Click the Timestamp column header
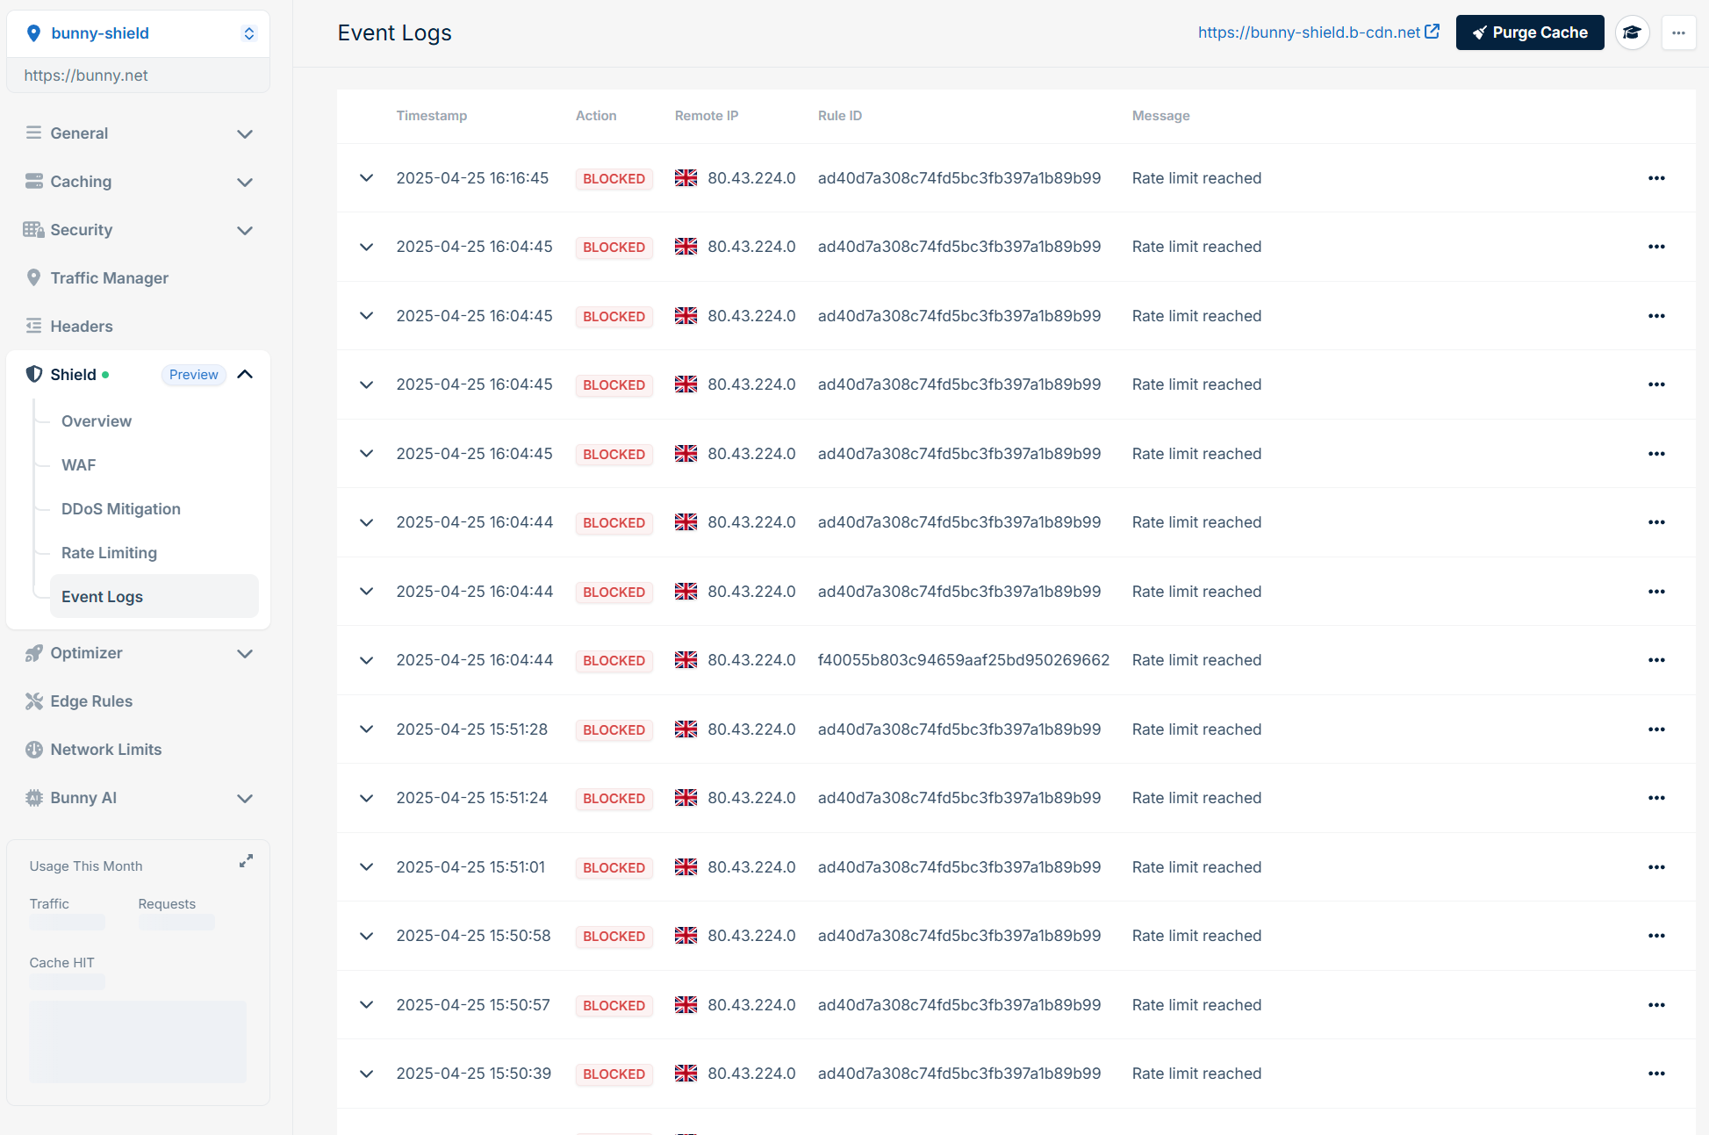The image size is (1709, 1135). [x=432, y=116]
